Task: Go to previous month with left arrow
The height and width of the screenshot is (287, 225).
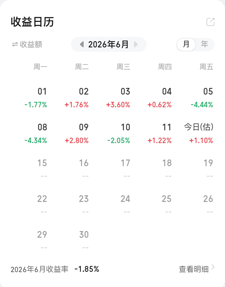Action: pos(82,44)
